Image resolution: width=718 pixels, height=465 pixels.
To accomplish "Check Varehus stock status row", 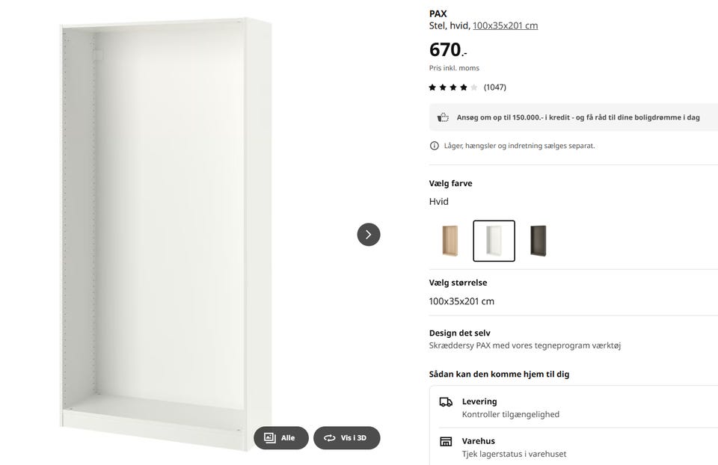I will (x=513, y=447).
